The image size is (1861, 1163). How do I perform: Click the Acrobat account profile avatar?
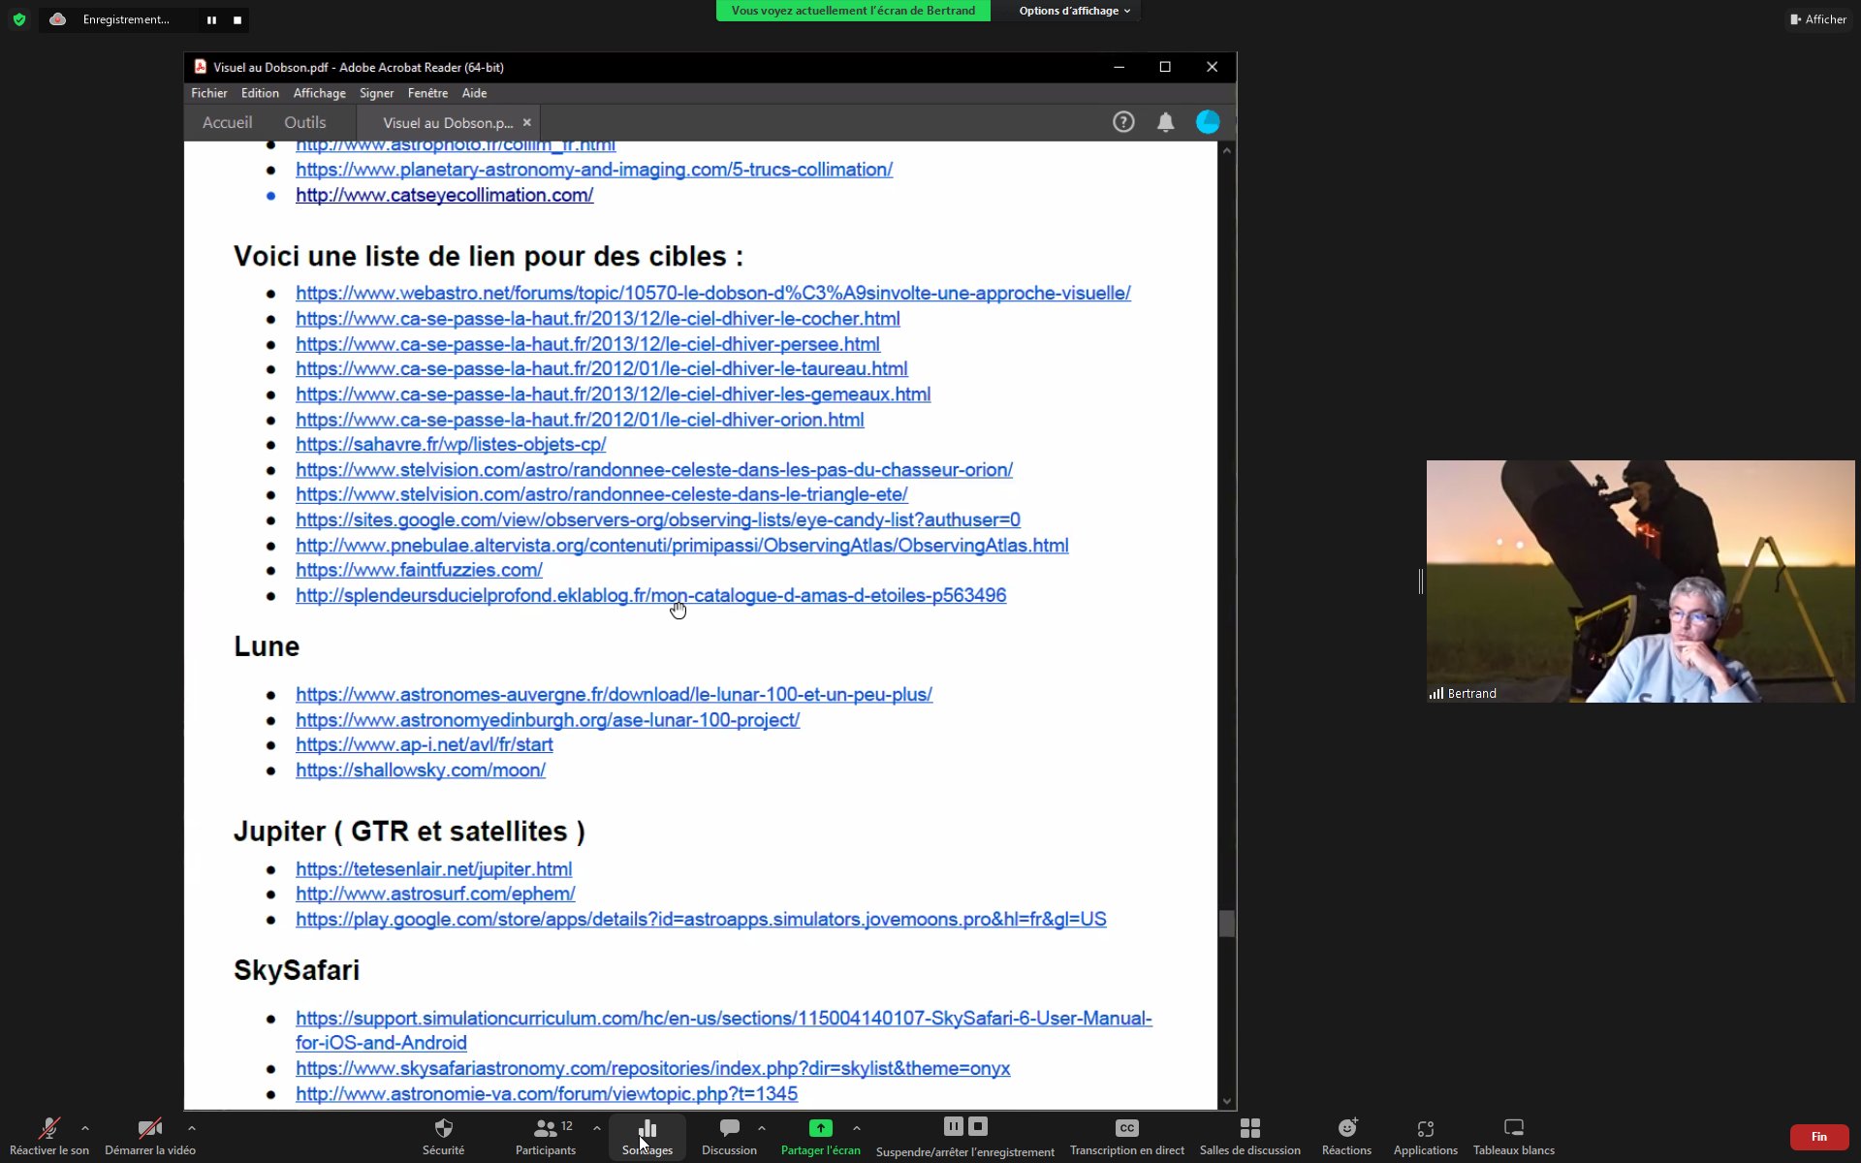(x=1208, y=122)
